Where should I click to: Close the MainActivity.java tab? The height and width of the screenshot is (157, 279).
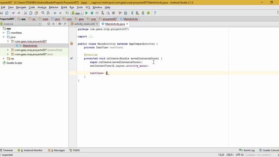(x=127, y=24)
